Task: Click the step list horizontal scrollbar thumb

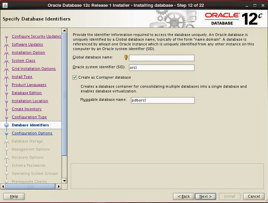Action: [x=31, y=187]
